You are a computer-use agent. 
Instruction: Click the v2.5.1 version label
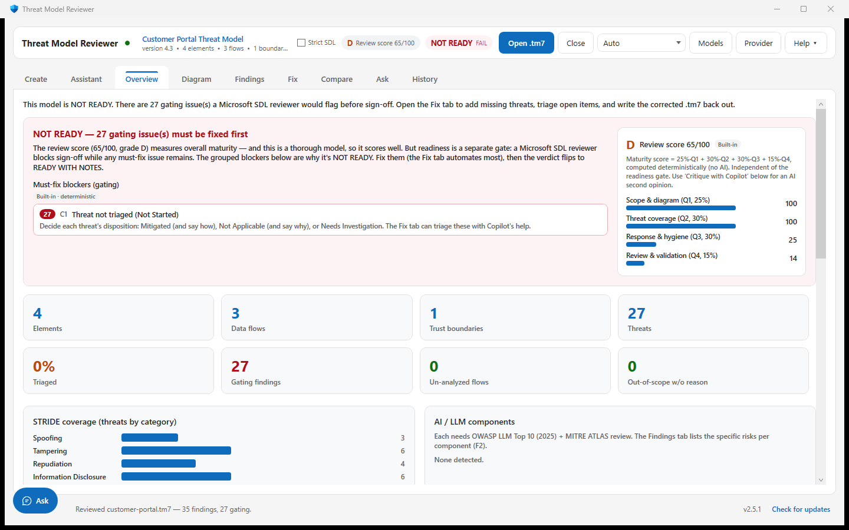tap(752, 509)
